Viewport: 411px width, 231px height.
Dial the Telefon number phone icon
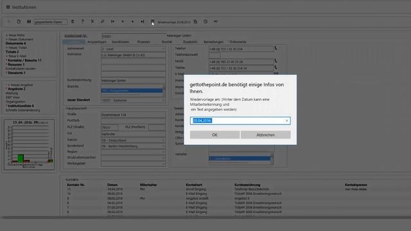275,49
